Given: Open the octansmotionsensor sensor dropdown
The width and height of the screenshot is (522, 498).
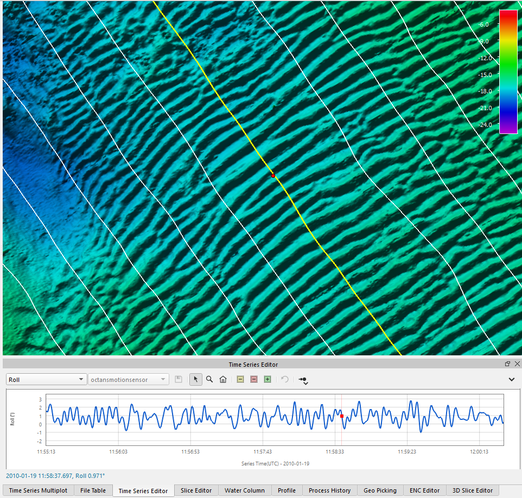Looking at the screenshot, I should tap(128, 380).
